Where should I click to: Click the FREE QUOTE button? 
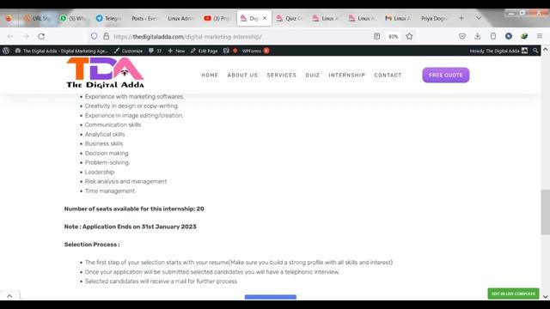[x=445, y=75]
